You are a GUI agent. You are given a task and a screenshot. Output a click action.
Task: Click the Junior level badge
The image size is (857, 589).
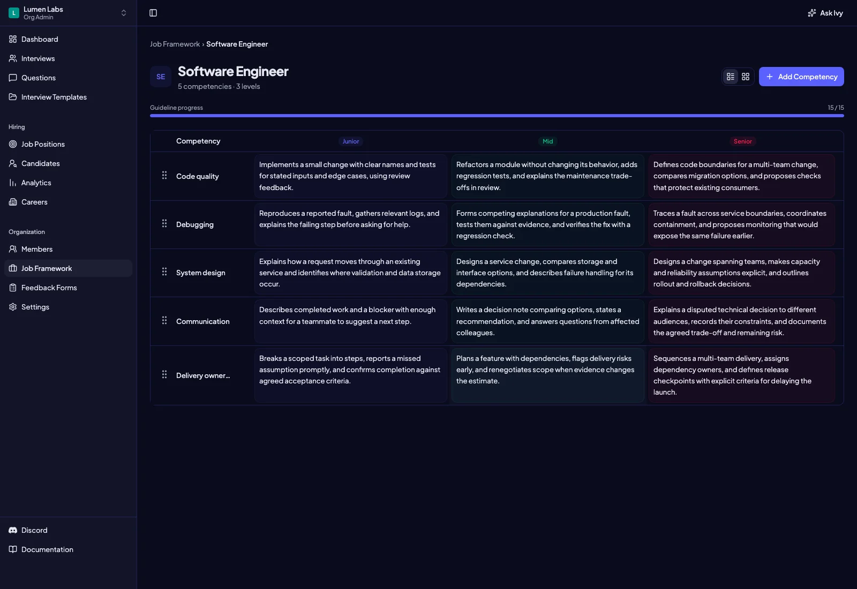coord(351,141)
